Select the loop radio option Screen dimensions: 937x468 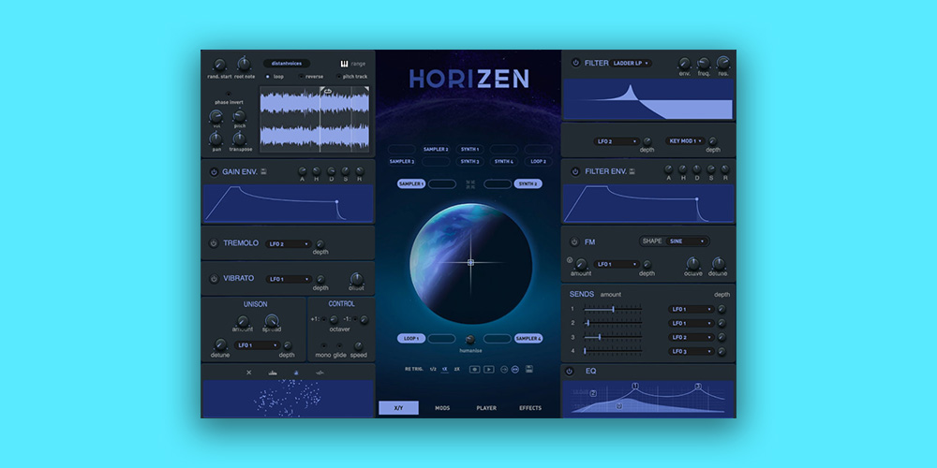pyautogui.click(x=268, y=77)
